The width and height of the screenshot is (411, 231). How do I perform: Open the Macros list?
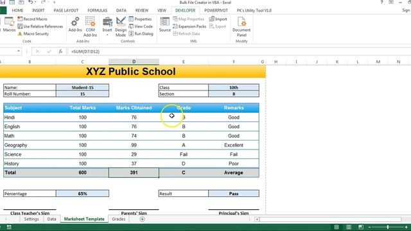[10, 24]
